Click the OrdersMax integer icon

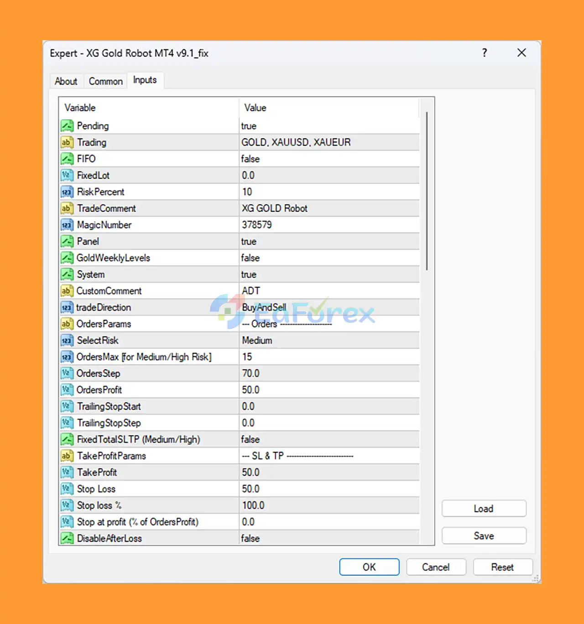pyautogui.click(x=67, y=357)
